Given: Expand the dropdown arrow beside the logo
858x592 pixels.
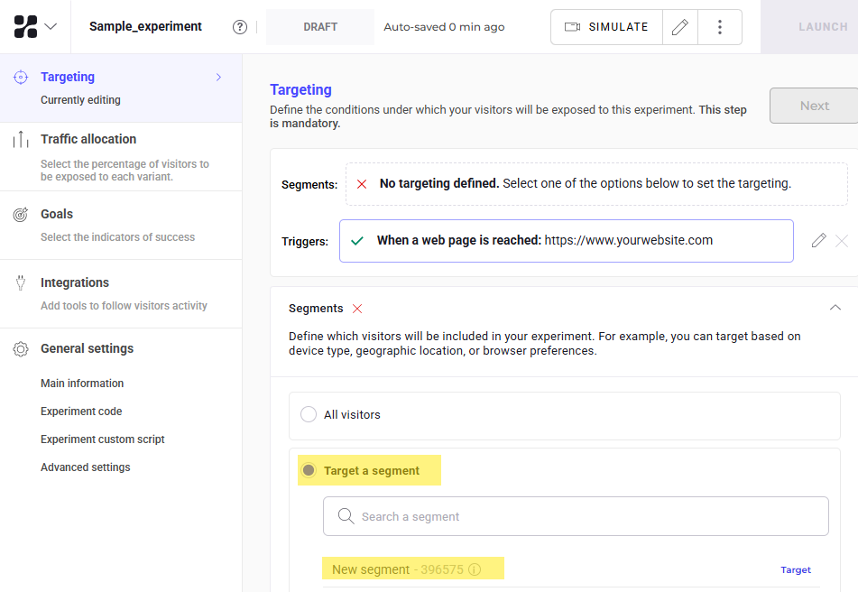Looking at the screenshot, I should pos(51,26).
